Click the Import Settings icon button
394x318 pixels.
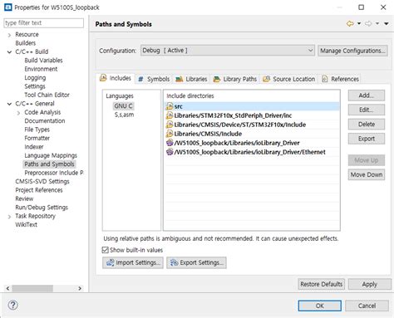coord(133,262)
